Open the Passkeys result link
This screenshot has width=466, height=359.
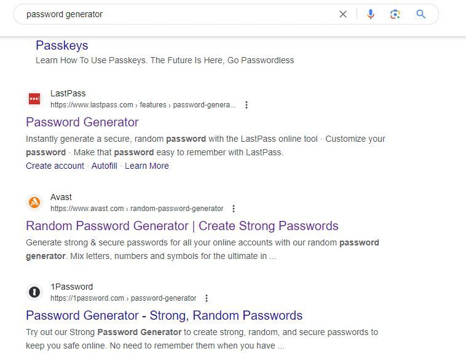pyautogui.click(x=62, y=45)
